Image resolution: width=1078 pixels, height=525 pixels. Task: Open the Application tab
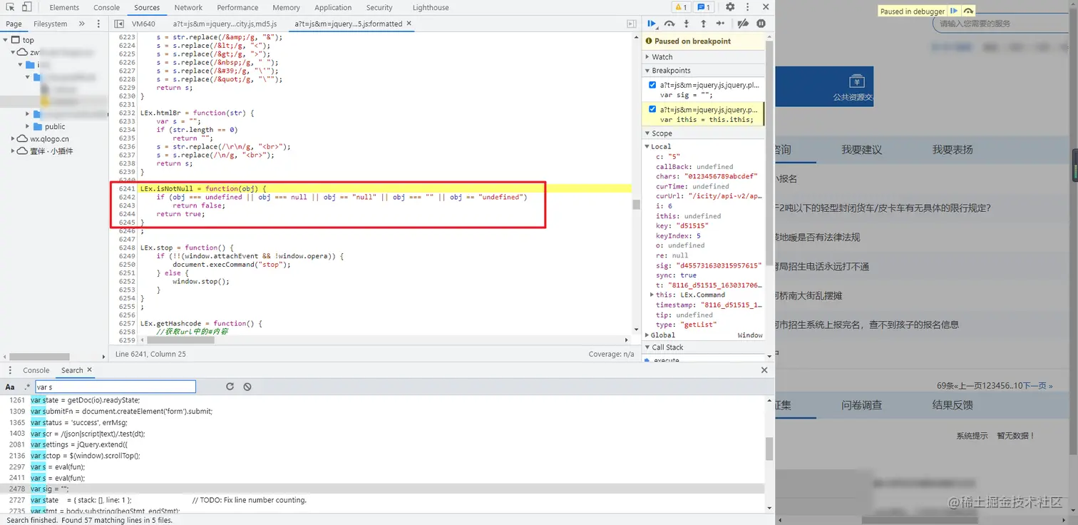(x=333, y=7)
